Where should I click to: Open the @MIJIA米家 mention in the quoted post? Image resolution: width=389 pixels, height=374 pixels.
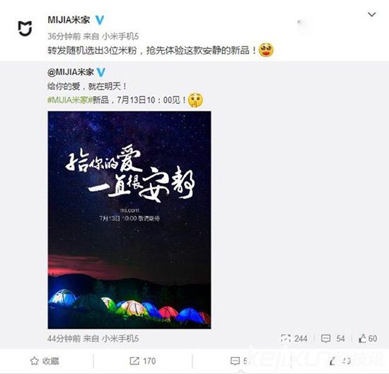[71, 72]
